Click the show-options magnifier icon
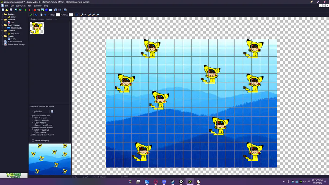Viewport: 329px width, 185px height. [x=82, y=15]
